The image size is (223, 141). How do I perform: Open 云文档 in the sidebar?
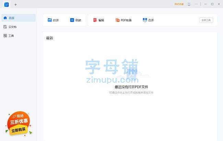(19, 27)
